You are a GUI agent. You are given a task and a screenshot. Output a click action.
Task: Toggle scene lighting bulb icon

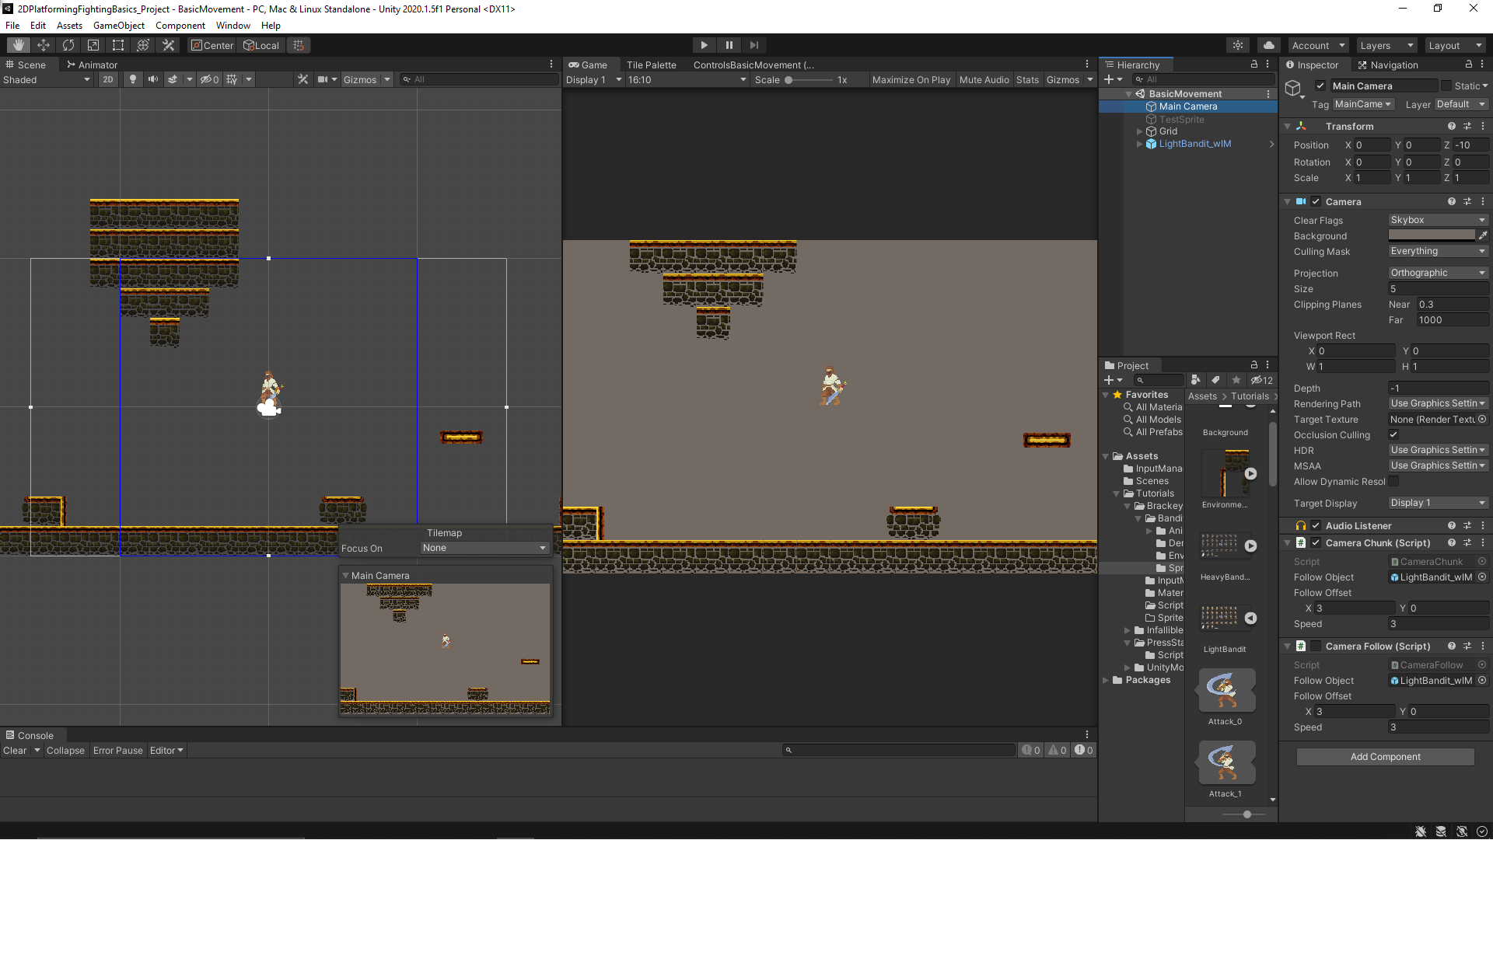133,79
